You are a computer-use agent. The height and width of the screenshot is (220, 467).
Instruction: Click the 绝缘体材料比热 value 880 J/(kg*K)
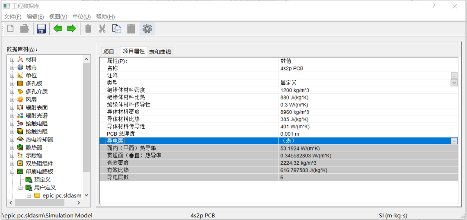[x=294, y=97]
